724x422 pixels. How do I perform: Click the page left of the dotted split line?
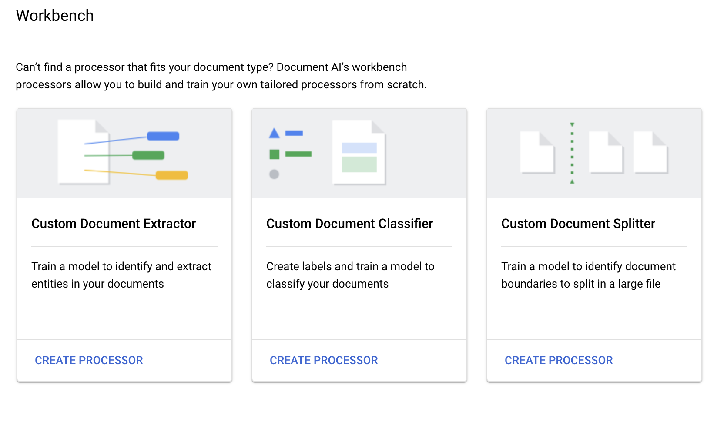(537, 153)
